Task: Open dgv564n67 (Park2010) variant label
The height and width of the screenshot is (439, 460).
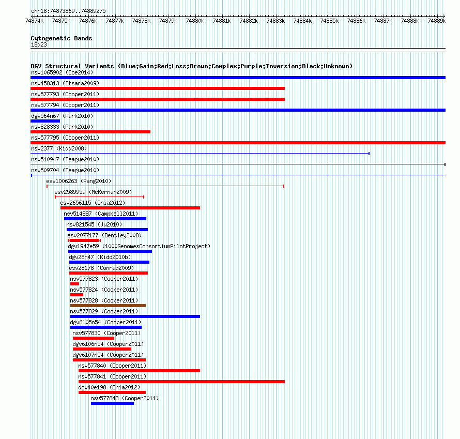Action: click(62, 116)
